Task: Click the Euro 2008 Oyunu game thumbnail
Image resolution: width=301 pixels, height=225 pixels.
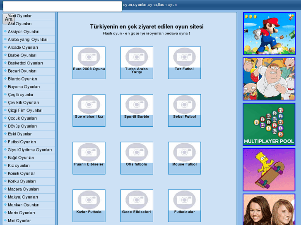Action: click(89, 57)
